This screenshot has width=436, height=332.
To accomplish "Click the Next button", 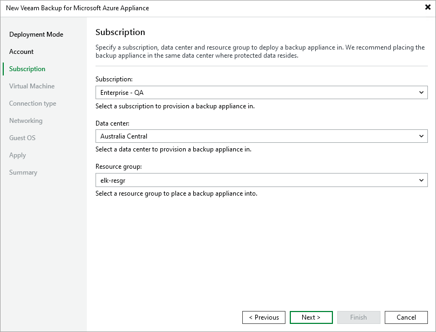I will tap(311, 317).
